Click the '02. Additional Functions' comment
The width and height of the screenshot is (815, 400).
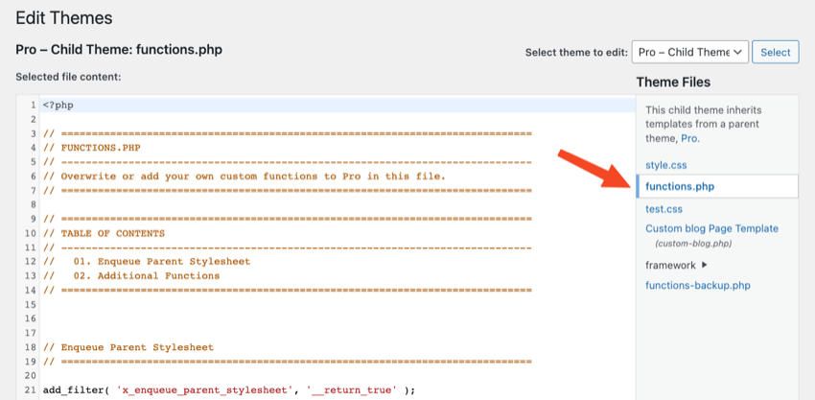point(146,275)
